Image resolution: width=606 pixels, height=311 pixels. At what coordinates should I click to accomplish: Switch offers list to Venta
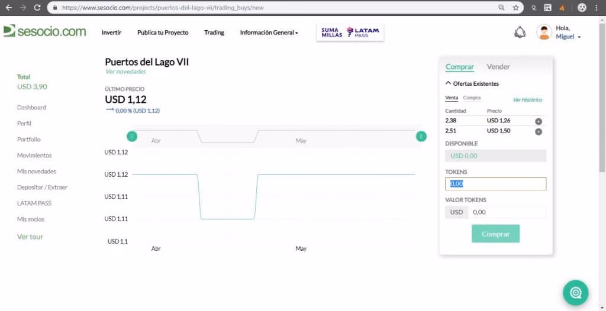[x=451, y=98]
